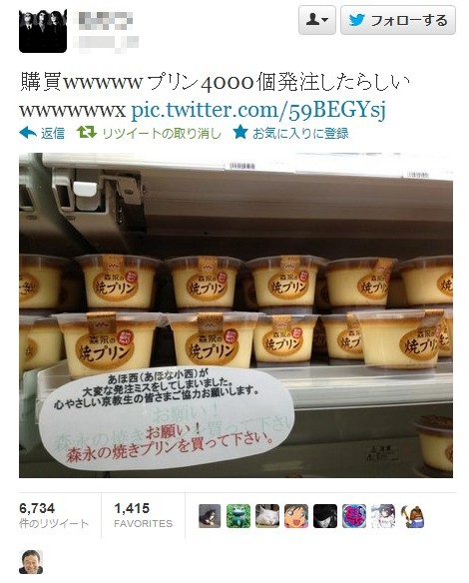Open the anime girl avatar profile

pyautogui.click(x=296, y=516)
